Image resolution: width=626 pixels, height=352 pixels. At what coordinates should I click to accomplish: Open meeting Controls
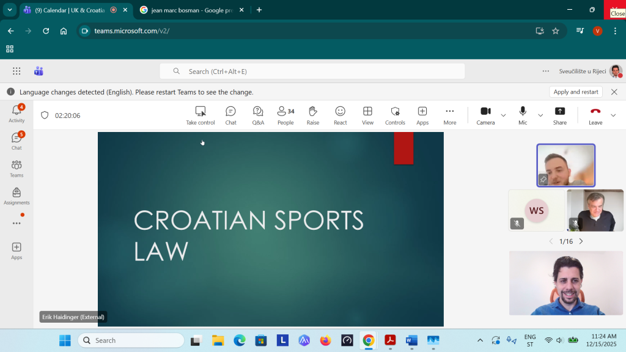click(x=395, y=114)
